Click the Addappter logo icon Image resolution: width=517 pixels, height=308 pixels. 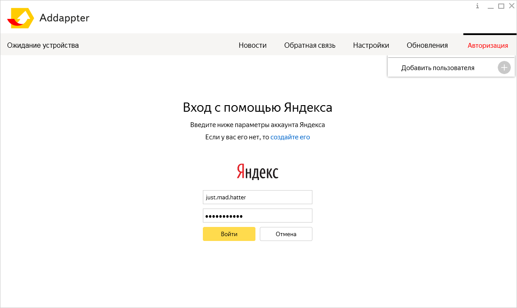[20, 18]
